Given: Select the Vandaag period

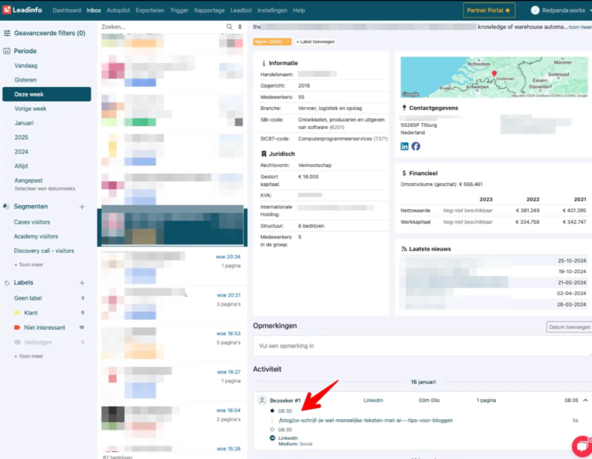Looking at the screenshot, I should tap(25, 65).
